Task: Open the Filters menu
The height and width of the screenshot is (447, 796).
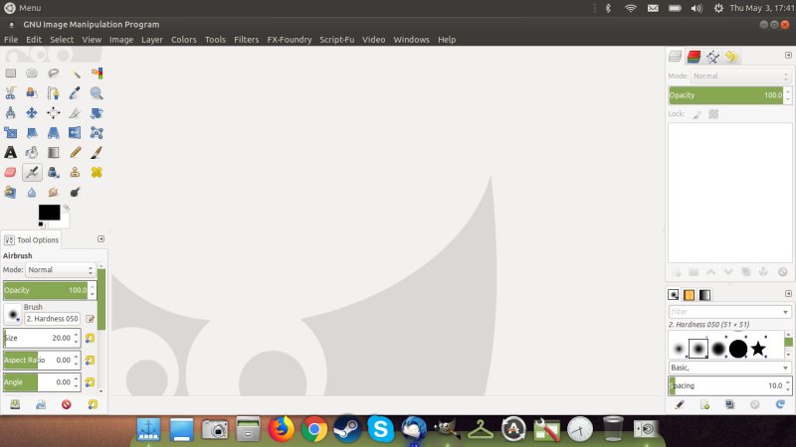Action: pyautogui.click(x=246, y=40)
